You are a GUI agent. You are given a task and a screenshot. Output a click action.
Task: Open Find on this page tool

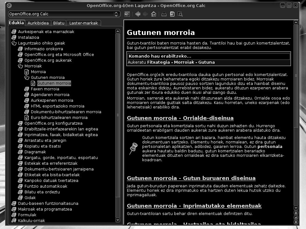click(x=180, y=14)
